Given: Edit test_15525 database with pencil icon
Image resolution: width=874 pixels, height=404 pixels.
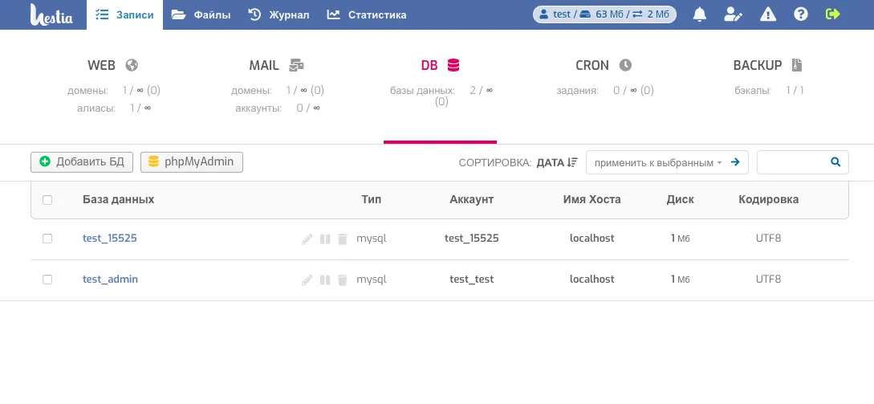Looking at the screenshot, I should 307,239.
